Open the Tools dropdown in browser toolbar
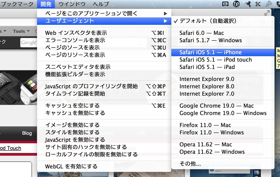This screenshot has height=177, width=280. 21,31
